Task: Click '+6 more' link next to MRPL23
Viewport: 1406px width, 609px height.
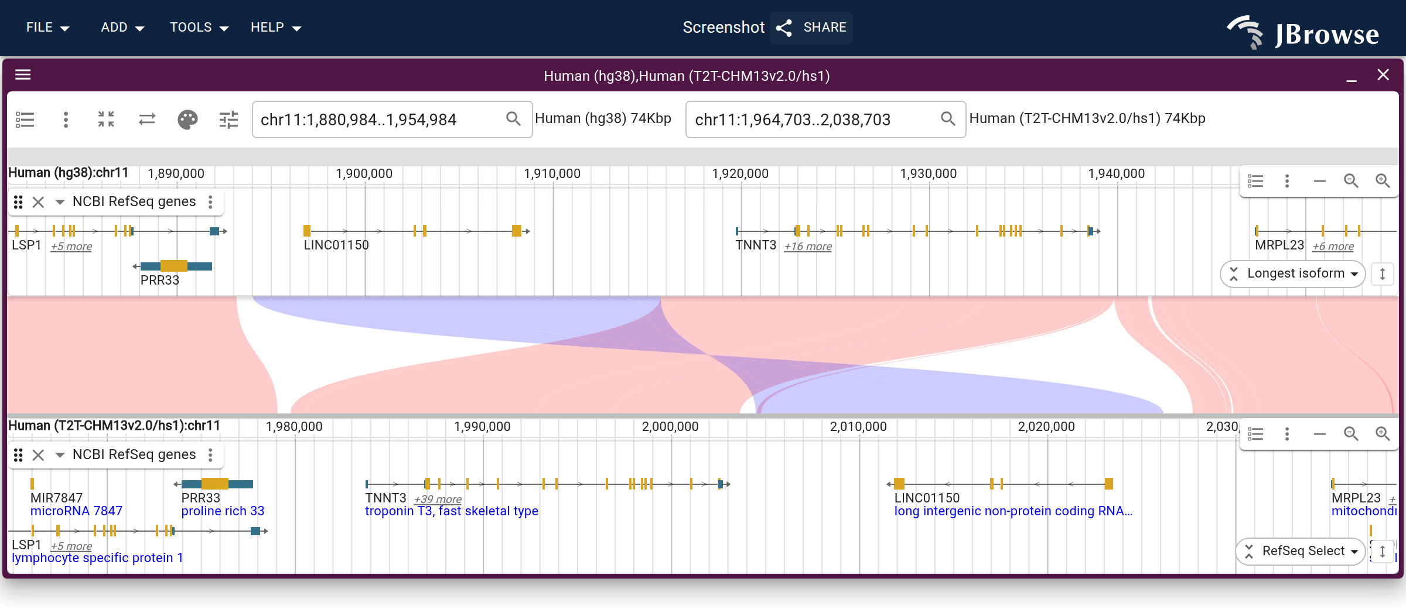Action: click(x=1333, y=247)
